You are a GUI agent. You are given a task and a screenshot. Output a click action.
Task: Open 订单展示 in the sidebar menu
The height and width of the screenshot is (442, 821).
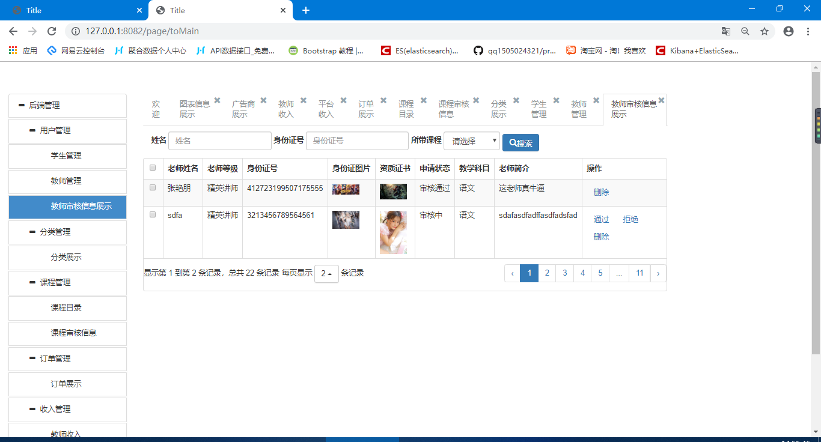coord(66,384)
